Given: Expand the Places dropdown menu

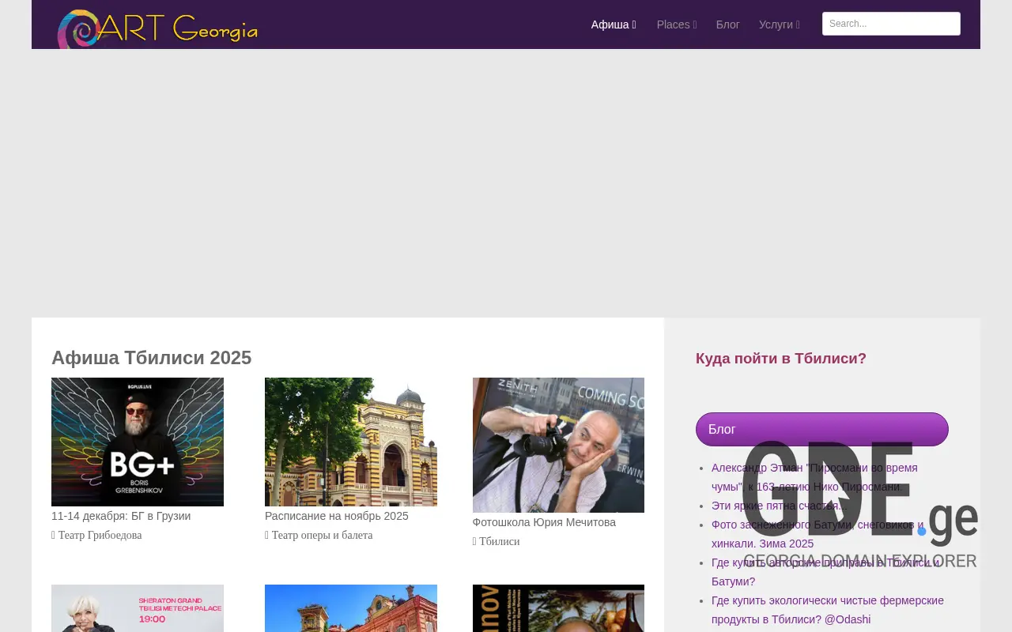Looking at the screenshot, I should click(x=694, y=24).
